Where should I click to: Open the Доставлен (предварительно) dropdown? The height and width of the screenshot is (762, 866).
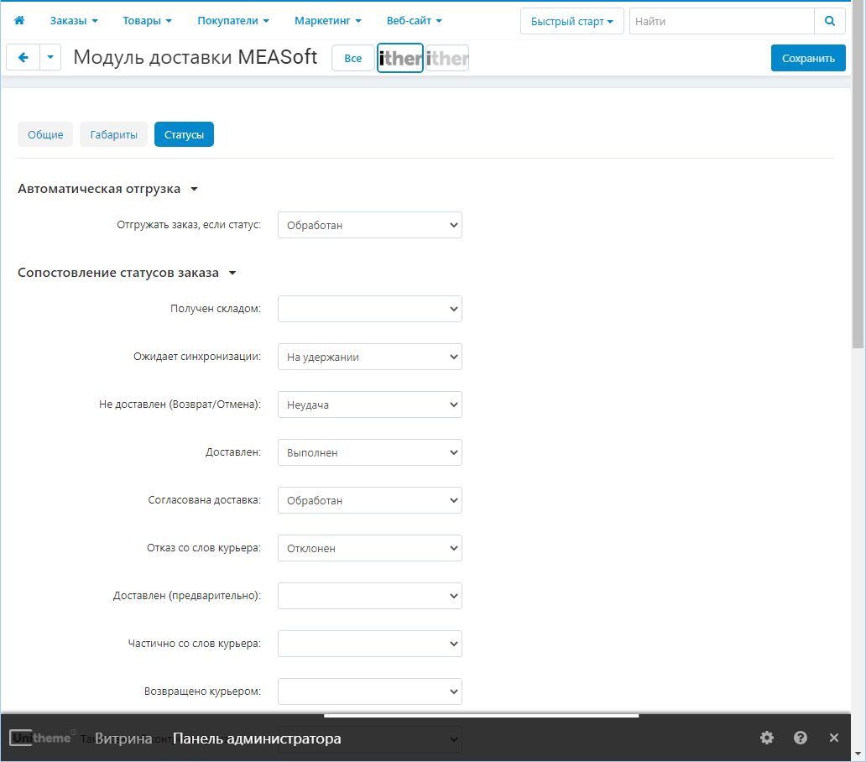click(x=370, y=596)
